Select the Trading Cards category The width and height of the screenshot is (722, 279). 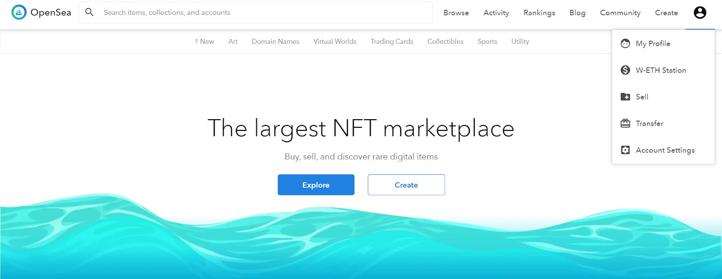(x=392, y=41)
